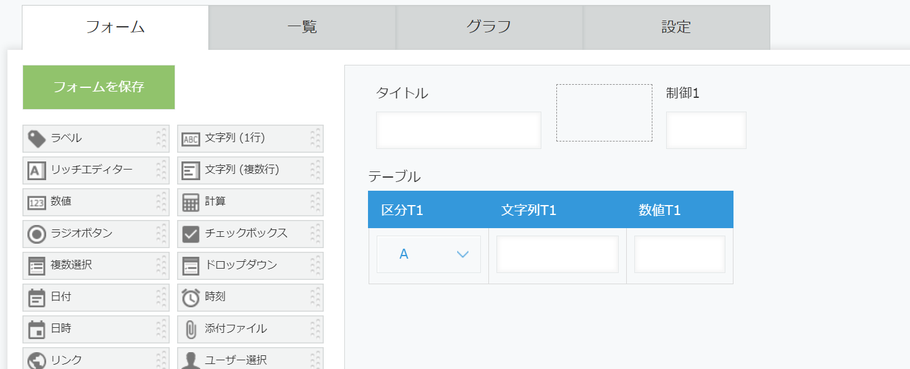
Task: Click the 添付ファイル paperclip icon
Action: 190,330
